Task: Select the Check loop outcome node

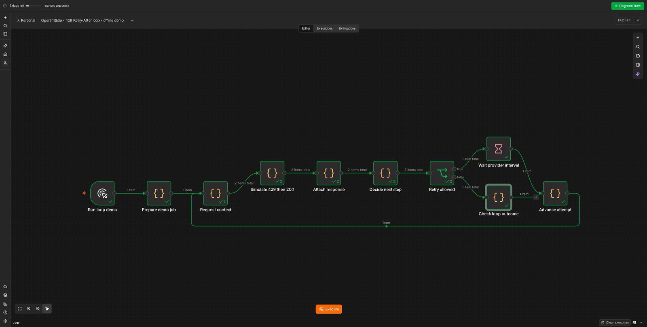Action: pyautogui.click(x=499, y=197)
